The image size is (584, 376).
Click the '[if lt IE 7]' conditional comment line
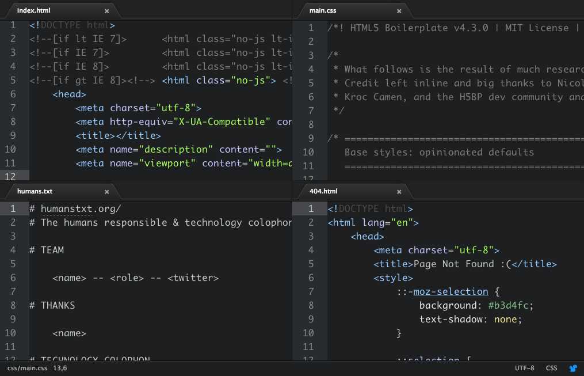[x=161, y=39]
